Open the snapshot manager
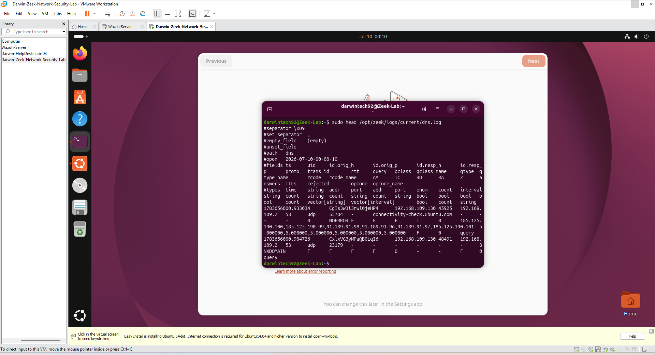Screen dimensions: 655x355 [143, 14]
